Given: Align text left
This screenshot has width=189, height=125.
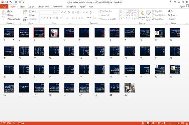Looking at the screenshot, I should point(73,18).
